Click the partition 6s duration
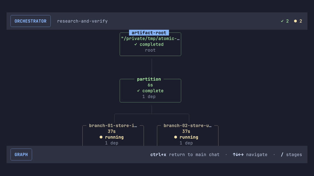314x176 pixels. [x=150, y=85]
